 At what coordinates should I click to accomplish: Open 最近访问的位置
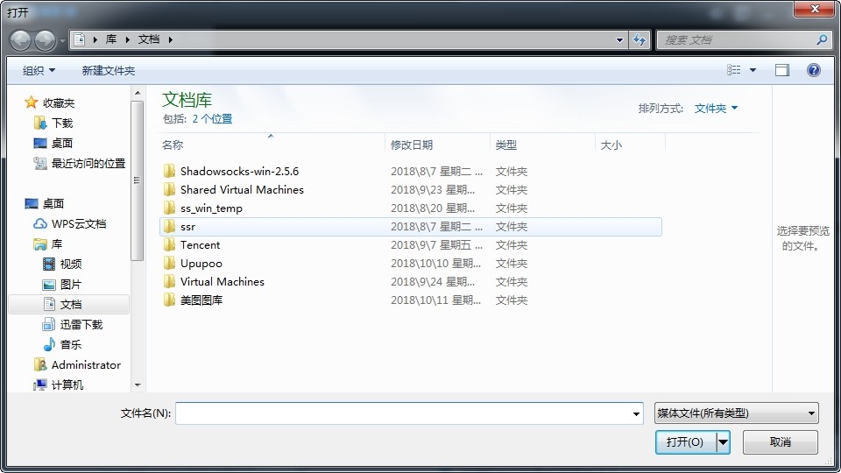point(80,163)
